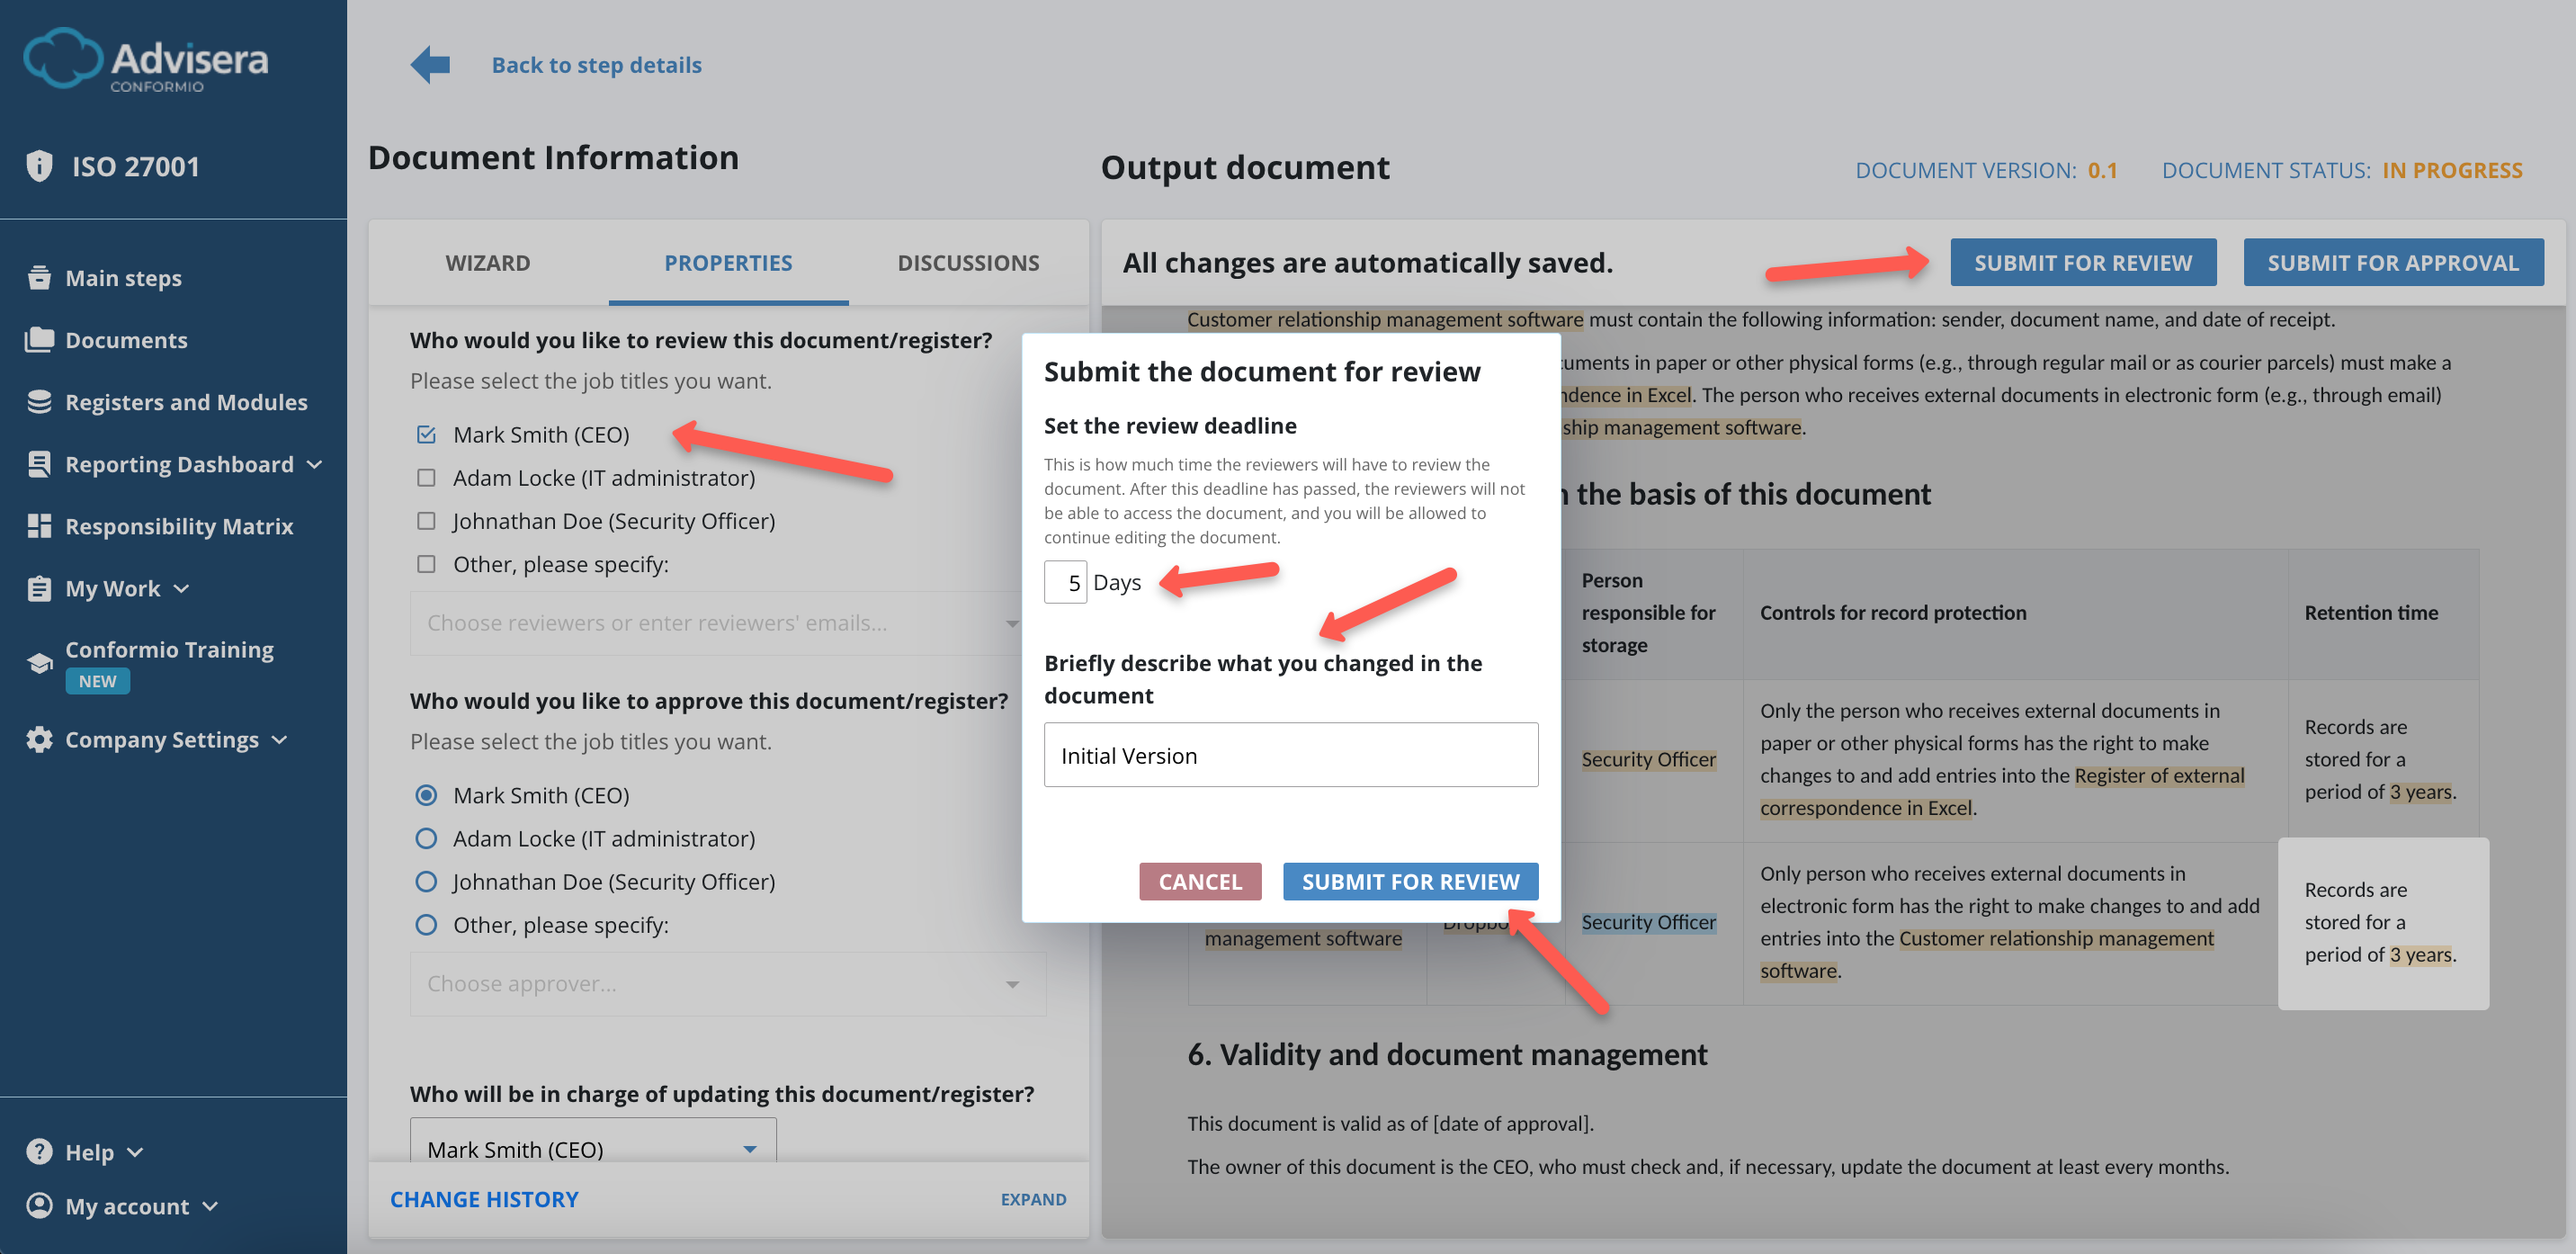Open the document updater dropdown showing Mark Smith

point(592,1147)
